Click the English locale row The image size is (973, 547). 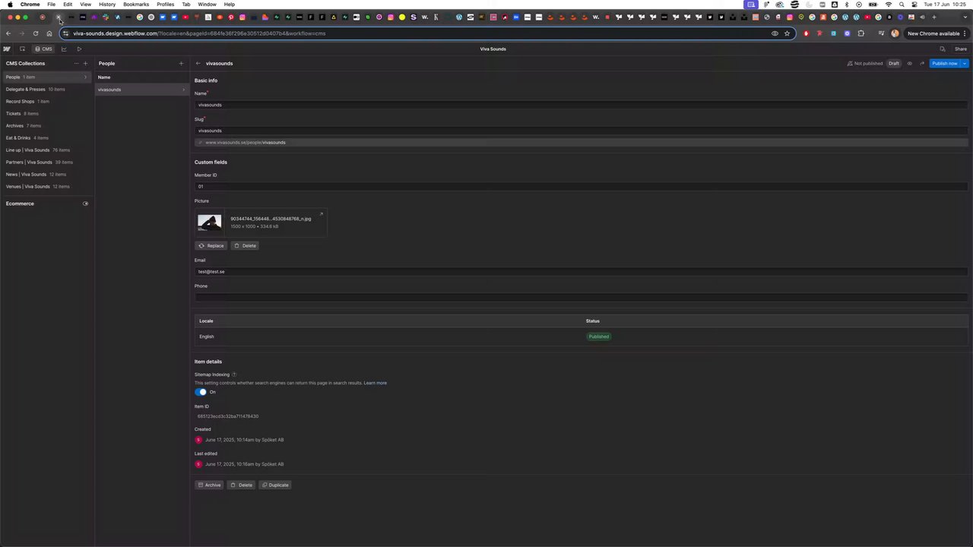[x=581, y=337]
